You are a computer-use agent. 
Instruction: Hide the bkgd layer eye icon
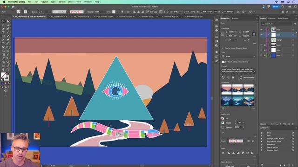pos(262,55)
